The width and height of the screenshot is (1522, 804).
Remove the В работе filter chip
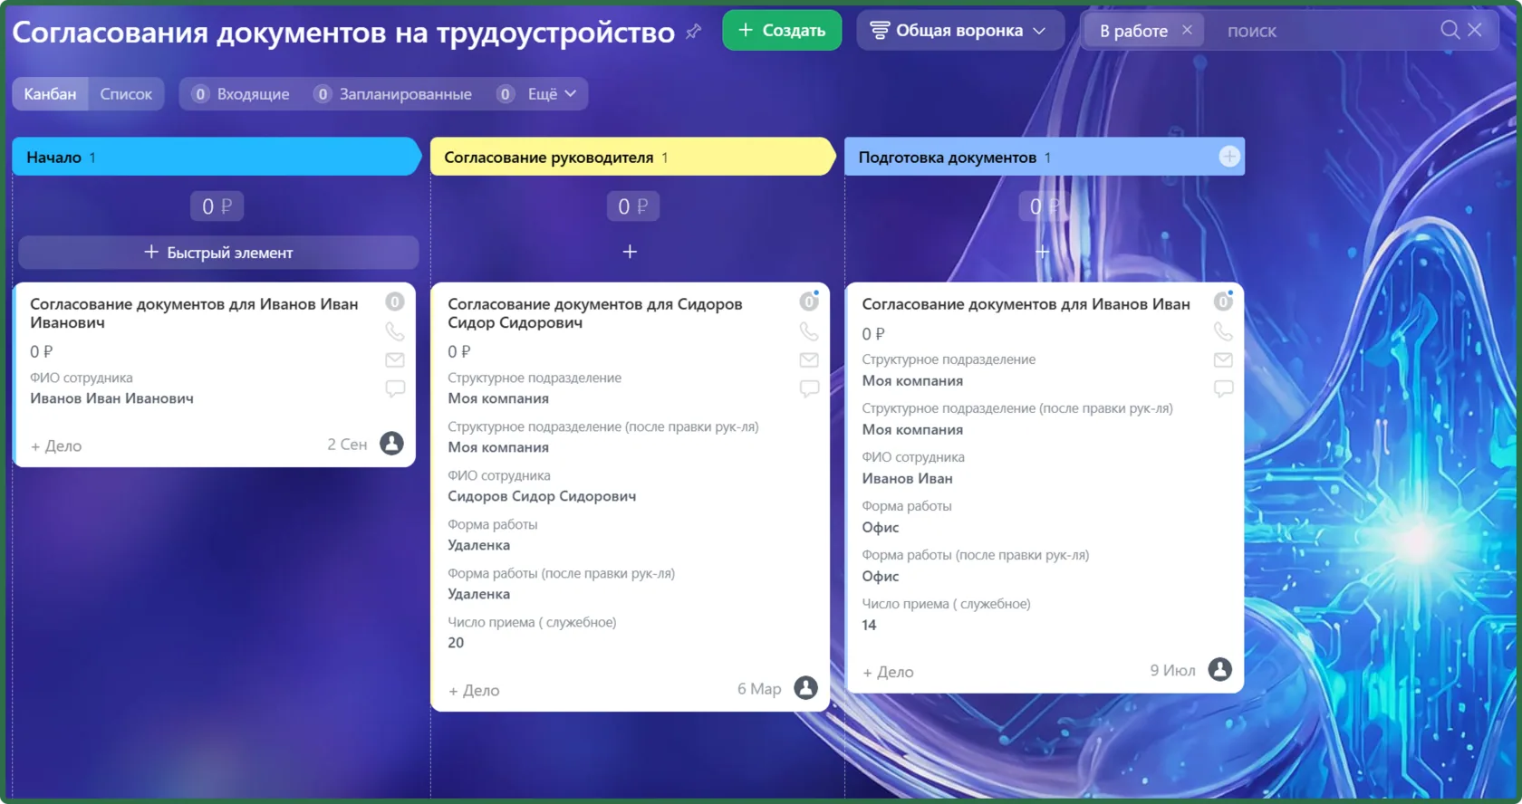(x=1187, y=30)
